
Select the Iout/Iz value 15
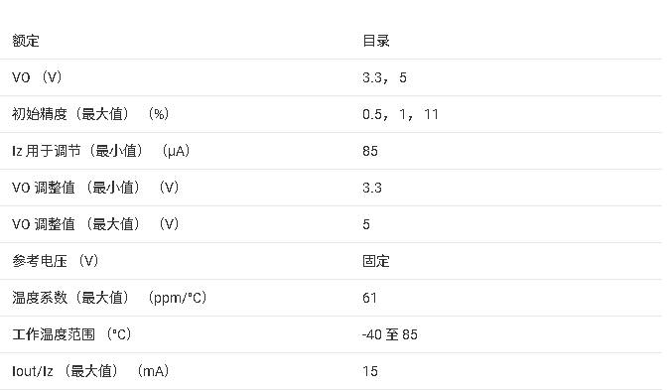click(370, 371)
